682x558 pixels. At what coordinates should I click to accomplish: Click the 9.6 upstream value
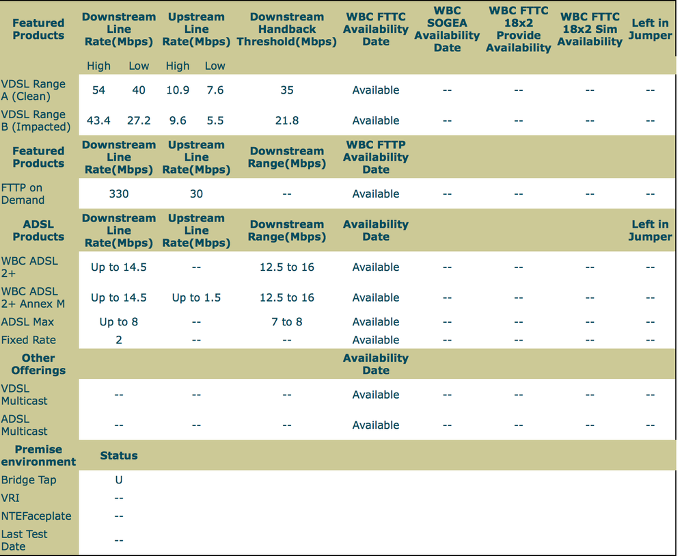pyautogui.click(x=178, y=120)
